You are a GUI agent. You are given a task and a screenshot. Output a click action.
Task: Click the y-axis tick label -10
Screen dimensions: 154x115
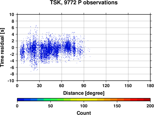[x=11, y=81]
